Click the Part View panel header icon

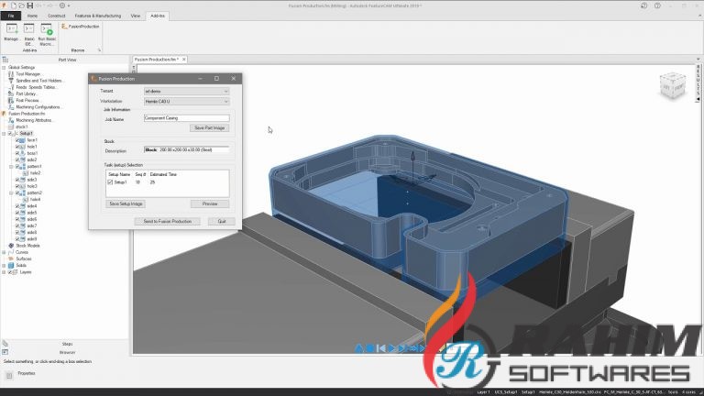5,60
